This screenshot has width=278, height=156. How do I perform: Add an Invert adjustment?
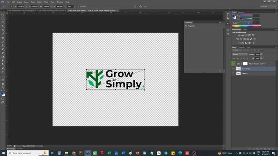239,43
